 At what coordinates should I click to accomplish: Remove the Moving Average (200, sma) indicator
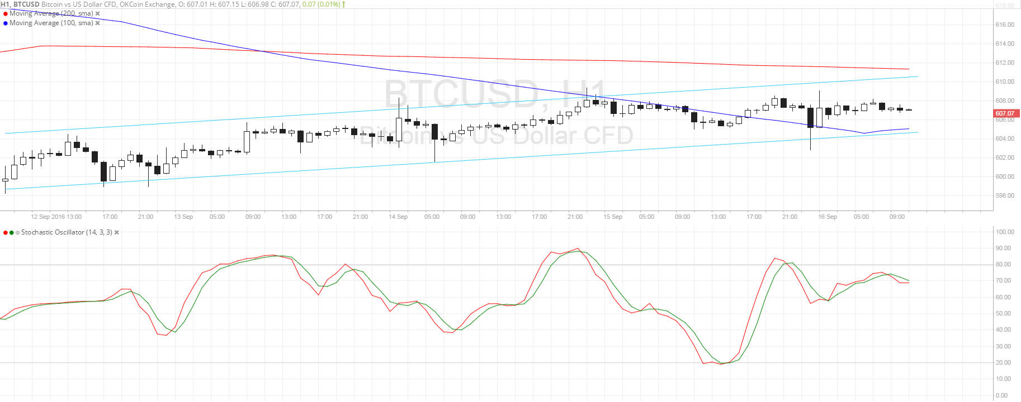point(98,13)
